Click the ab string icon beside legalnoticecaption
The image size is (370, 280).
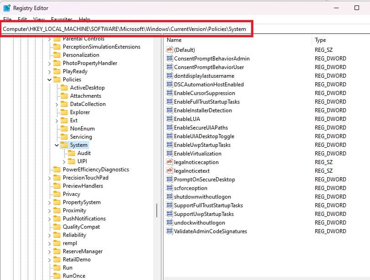click(x=169, y=162)
